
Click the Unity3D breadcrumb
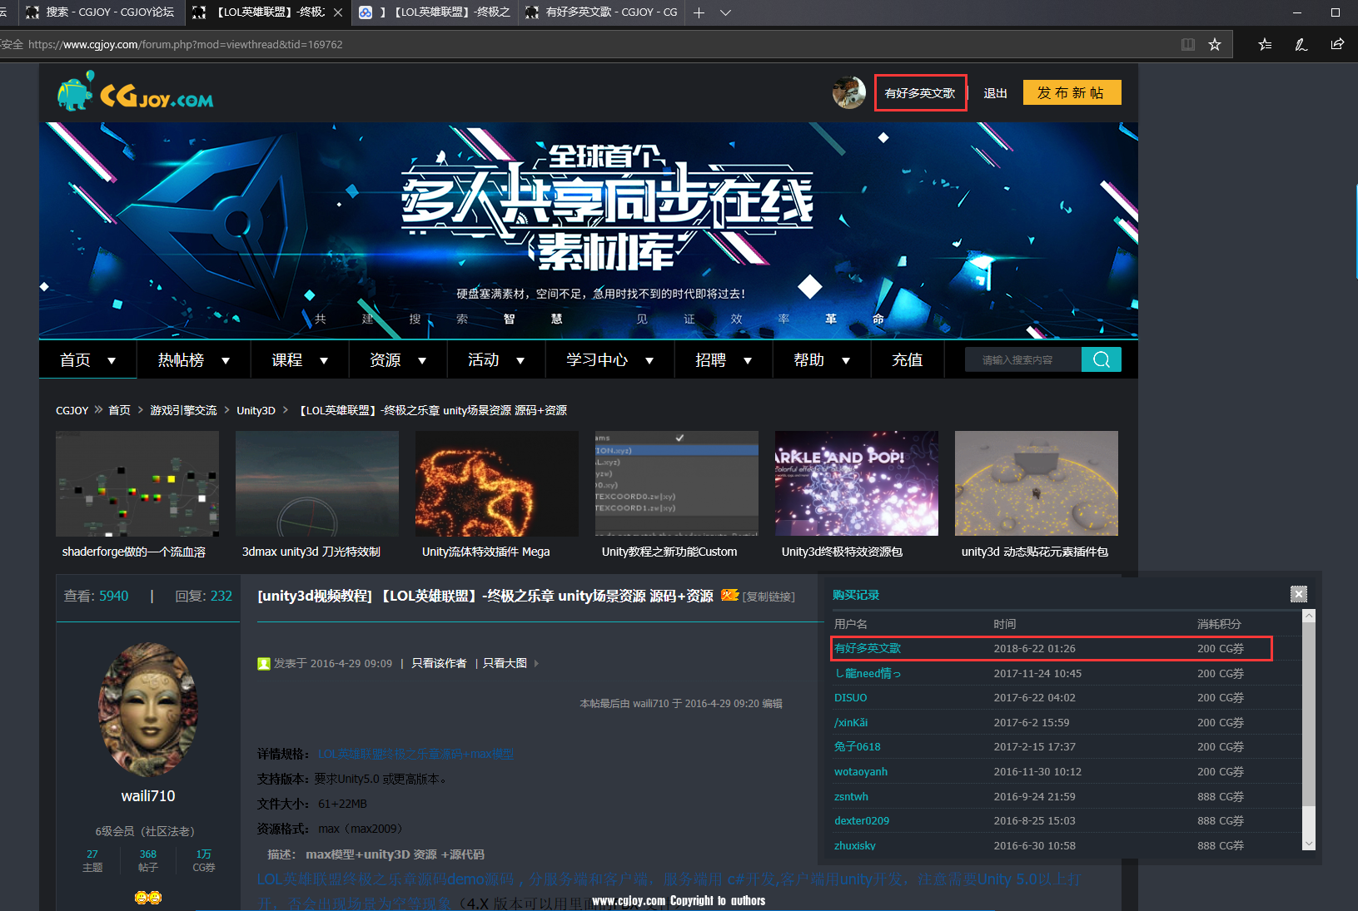pos(256,410)
